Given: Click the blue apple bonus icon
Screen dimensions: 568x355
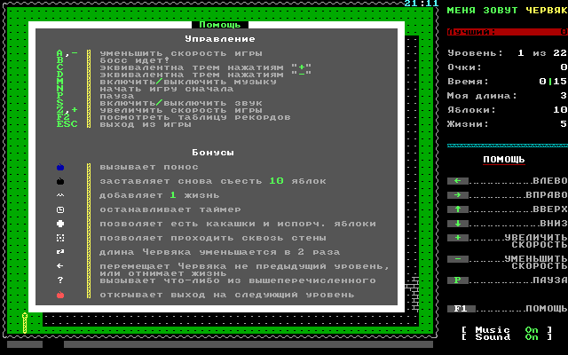Looking at the screenshot, I should (60, 167).
